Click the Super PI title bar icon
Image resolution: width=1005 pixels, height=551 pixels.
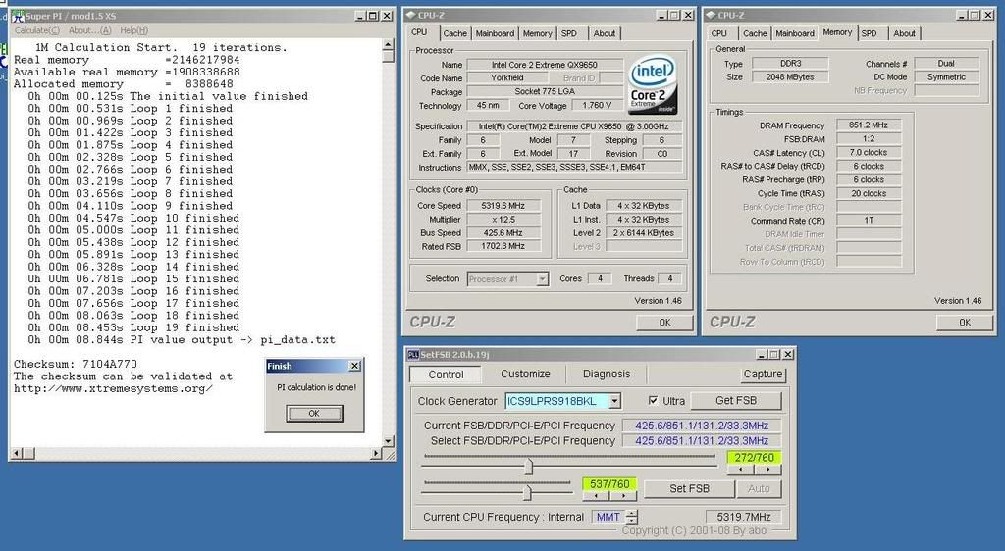[x=18, y=16]
